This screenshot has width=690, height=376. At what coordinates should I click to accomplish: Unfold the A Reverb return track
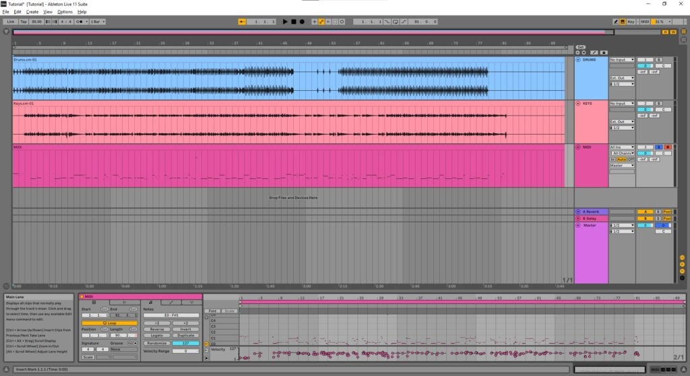tap(578, 212)
